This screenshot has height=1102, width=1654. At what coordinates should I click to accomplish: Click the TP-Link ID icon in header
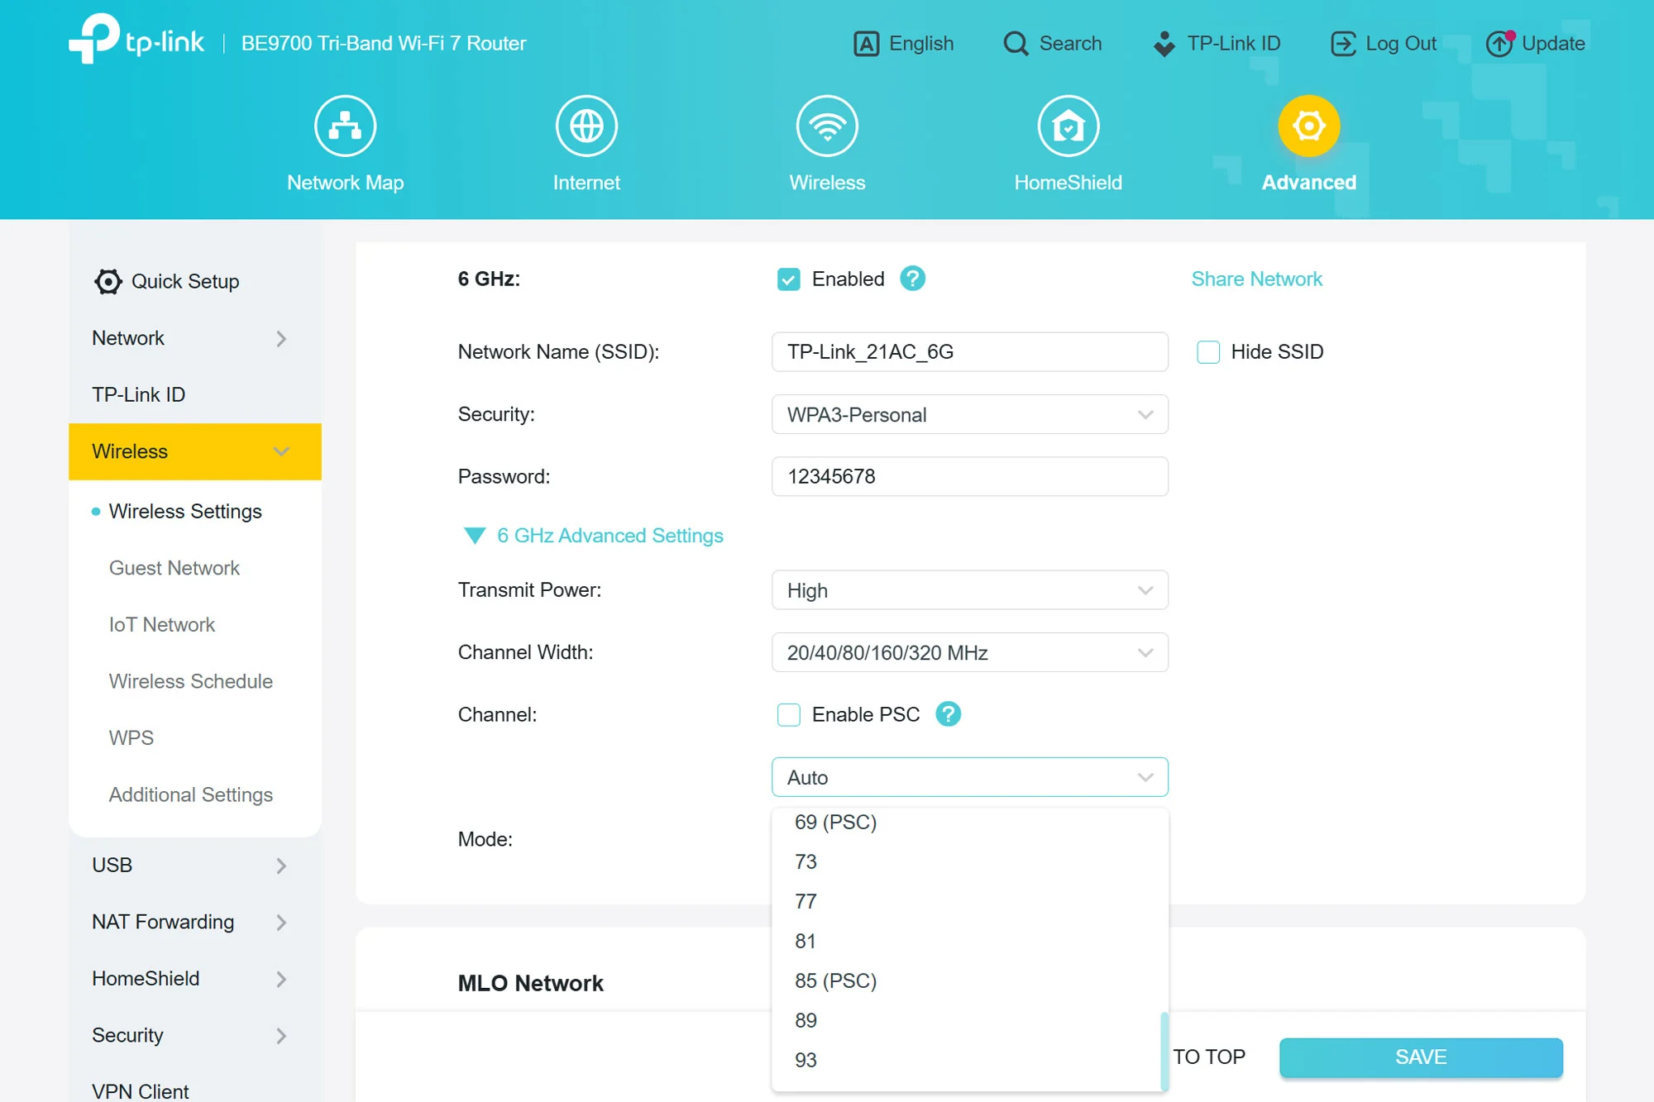pos(1164,44)
